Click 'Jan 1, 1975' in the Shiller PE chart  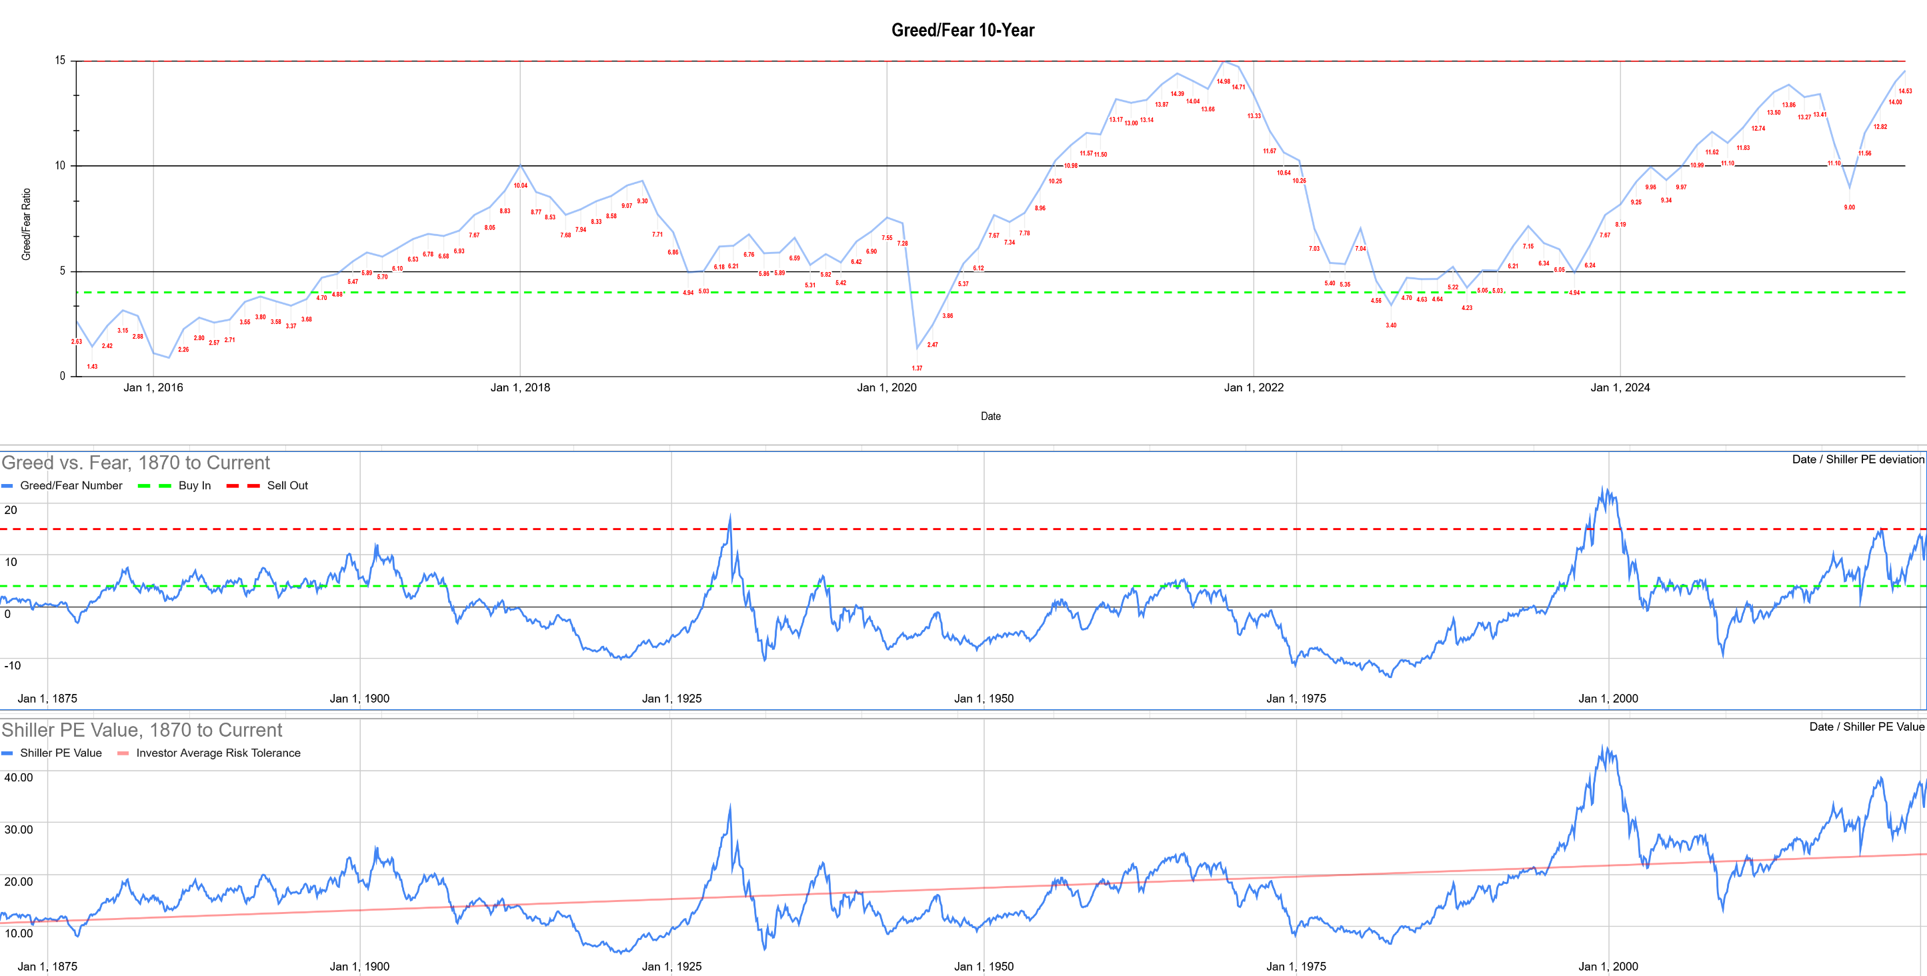1296,966
